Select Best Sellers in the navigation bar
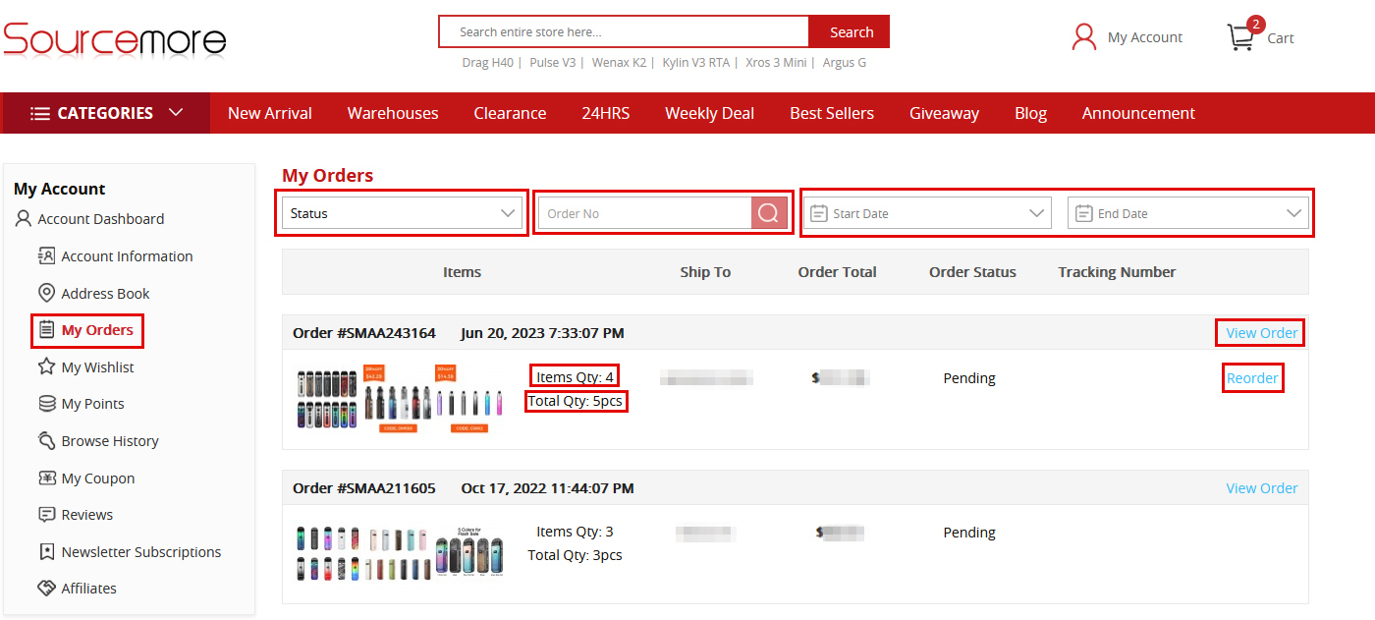This screenshot has width=1375, height=620. pyautogui.click(x=831, y=113)
